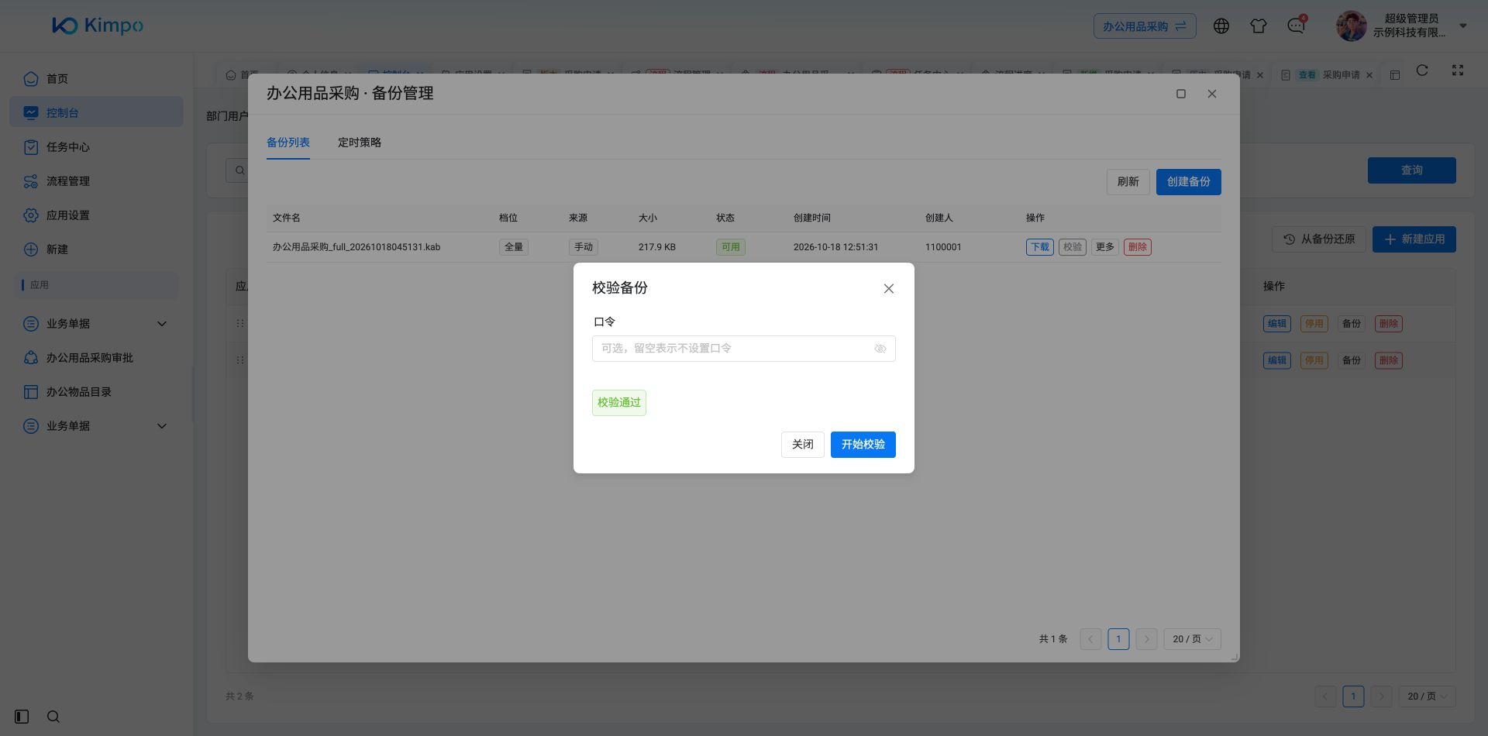The image size is (1488, 736).
Task: Open 流程管理 in the sidebar
Action: coord(96,181)
